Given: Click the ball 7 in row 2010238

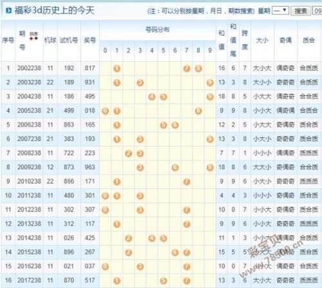Looking at the screenshot, I should coord(187,182).
